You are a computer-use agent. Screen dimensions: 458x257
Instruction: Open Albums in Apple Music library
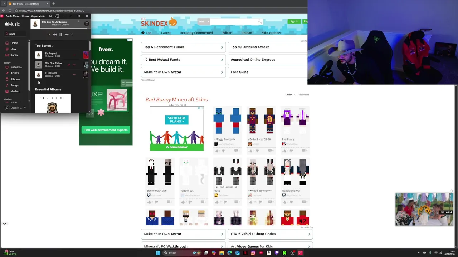click(x=15, y=79)
